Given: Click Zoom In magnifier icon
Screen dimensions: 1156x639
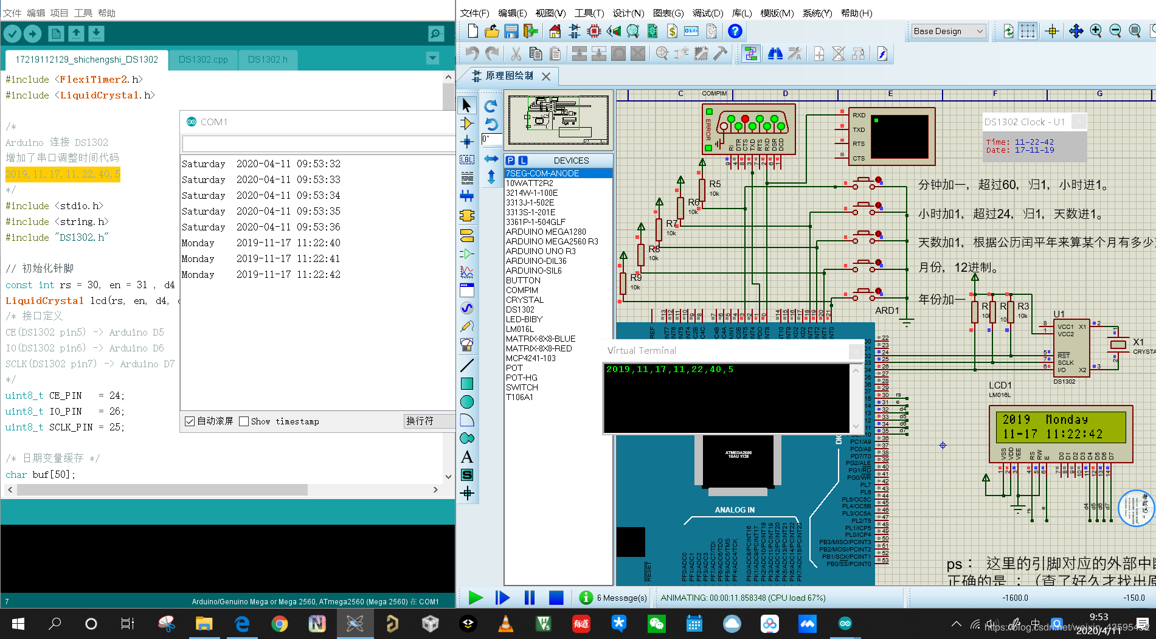Looking at the screenshot, I should 1096,31.
